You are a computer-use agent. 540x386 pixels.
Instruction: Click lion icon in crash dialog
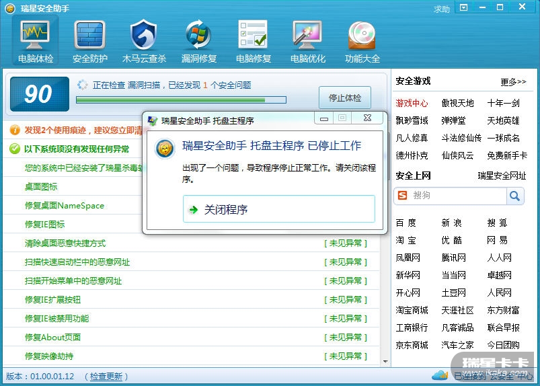point(165,149)
